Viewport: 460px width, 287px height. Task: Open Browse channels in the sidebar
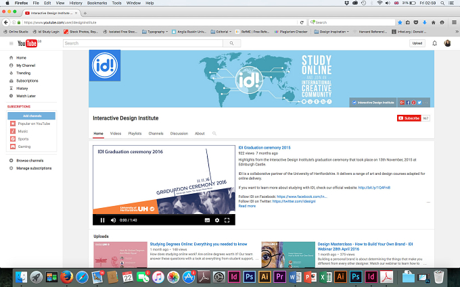[30, 161]
